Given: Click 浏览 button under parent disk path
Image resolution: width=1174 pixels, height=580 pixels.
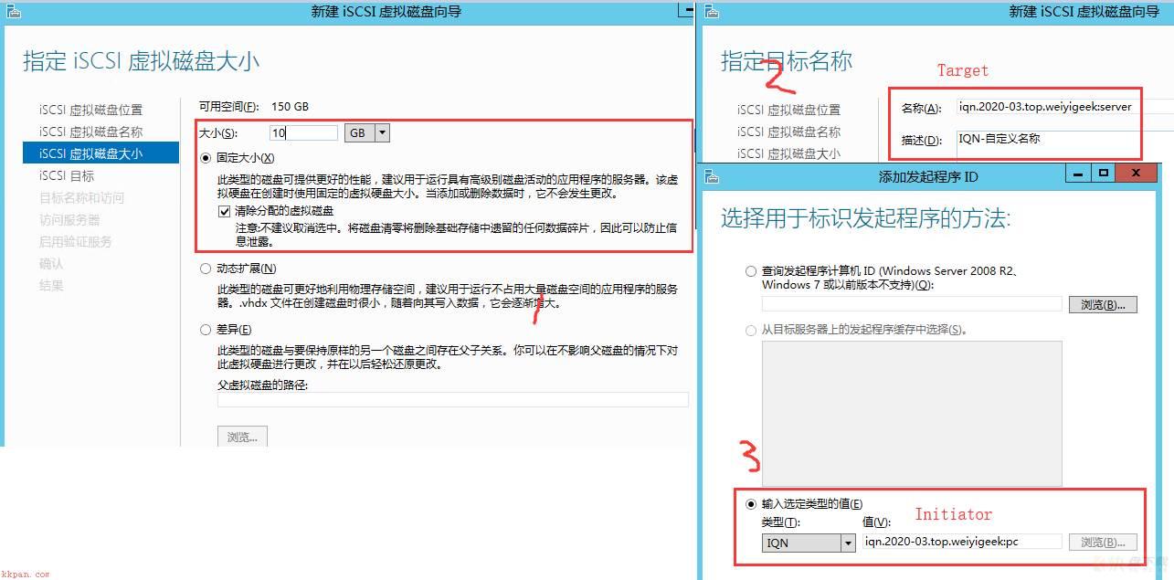Looking at the screenshot, I should pos(242,437).
